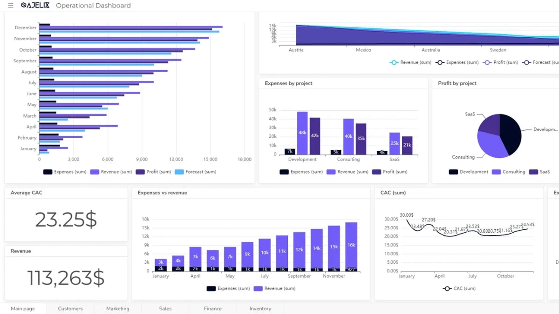Click the 16k bar in Expenses vs revenue

tap(351, 244)
